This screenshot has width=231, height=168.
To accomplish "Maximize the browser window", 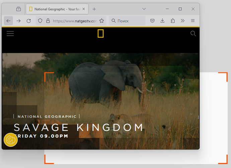I will (x=180, y=9).
